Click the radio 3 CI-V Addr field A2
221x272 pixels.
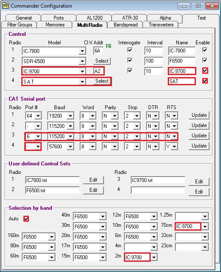tap(98, 71)
